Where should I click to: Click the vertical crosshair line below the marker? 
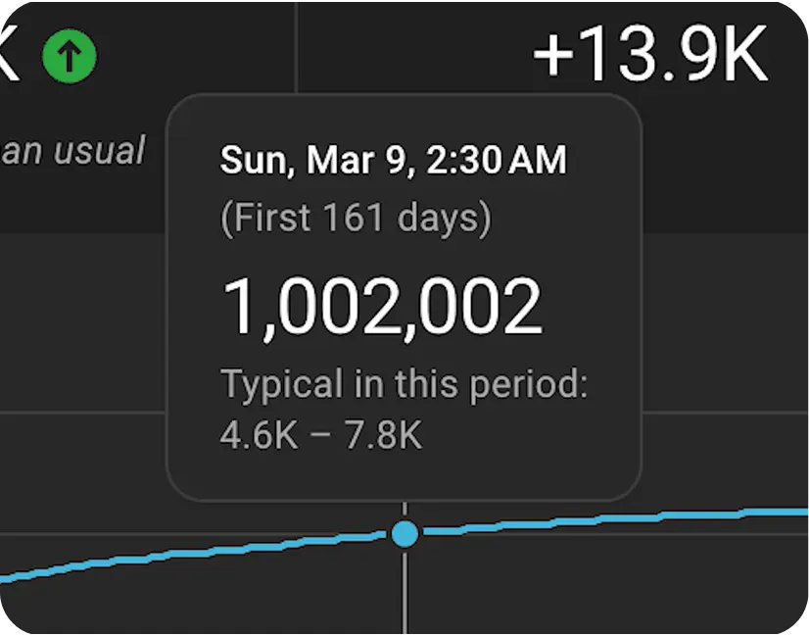coord(404,591)
